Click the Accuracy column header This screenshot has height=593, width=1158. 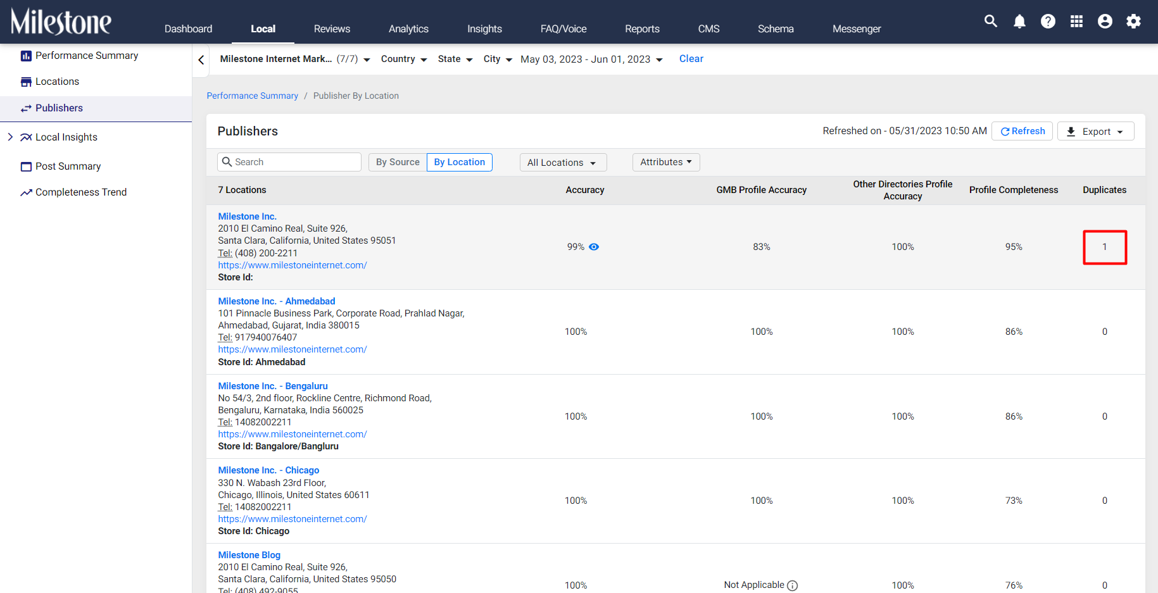pos(585,190)
